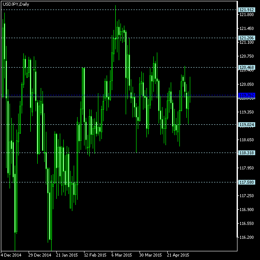Select the 119.024 highlighted level label

[x=247, y=124]
